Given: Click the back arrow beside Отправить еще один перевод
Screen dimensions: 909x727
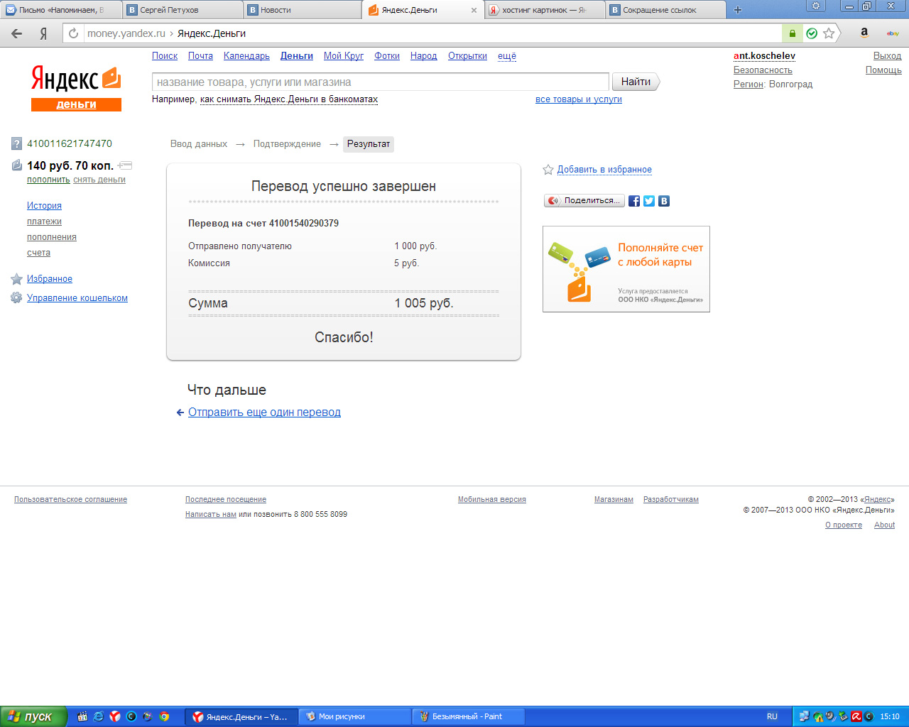Looking at the screenshot, I should pos(180,412).
